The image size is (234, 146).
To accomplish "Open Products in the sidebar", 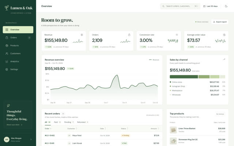I will pos(18,46).
